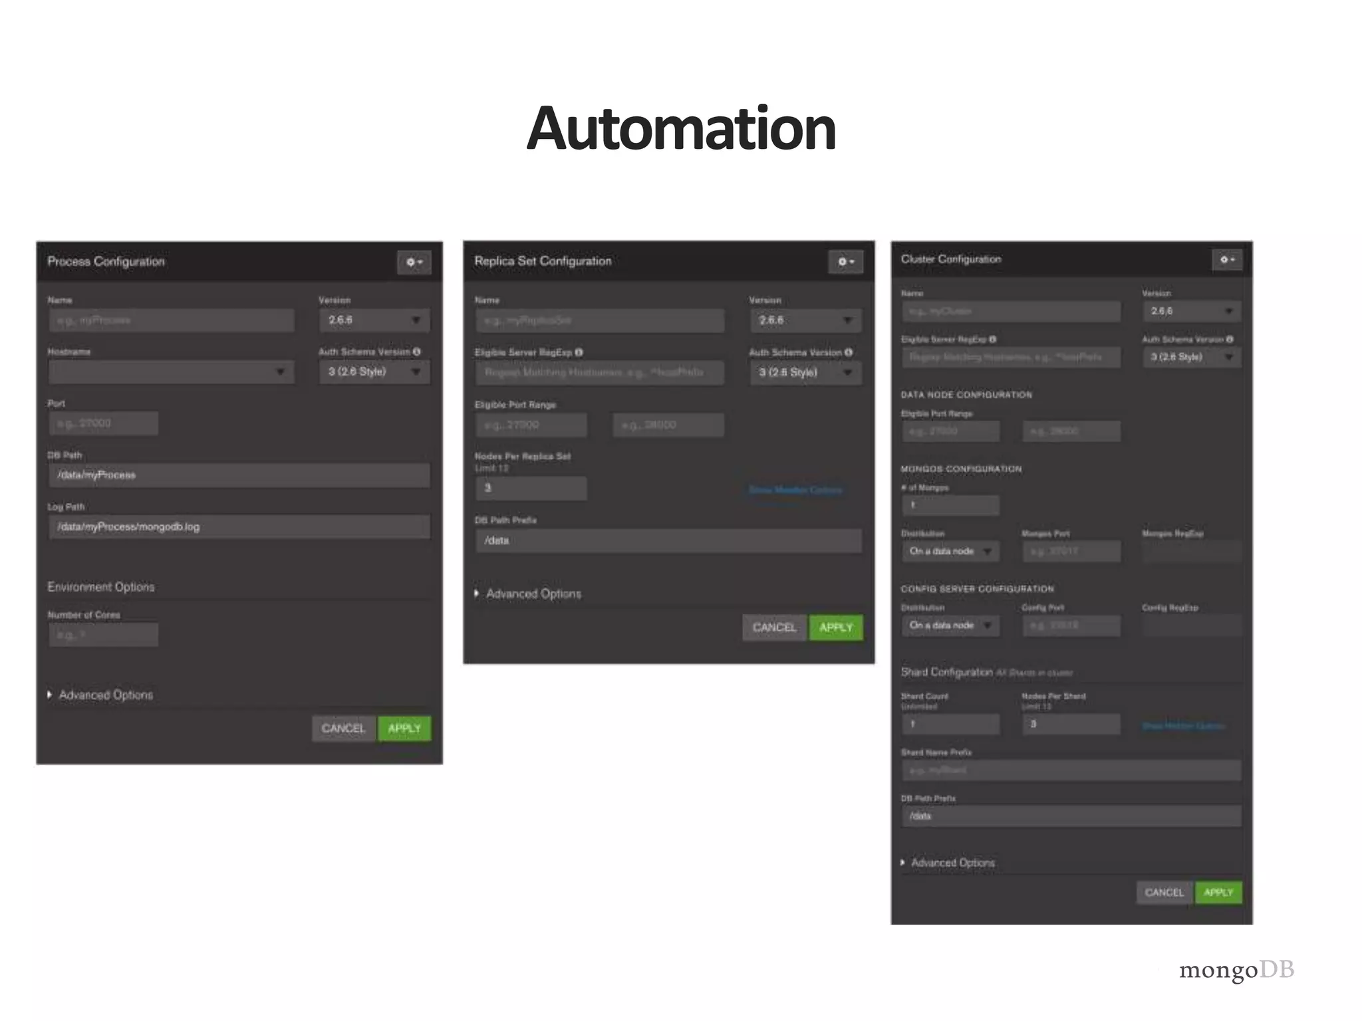
Task: Click Mongos RegExp field
Action: click(1192, 551)
